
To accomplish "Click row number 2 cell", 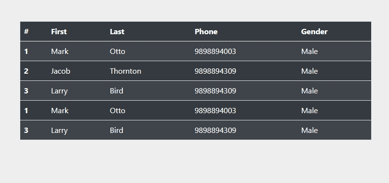I will [x=27, y=71].
